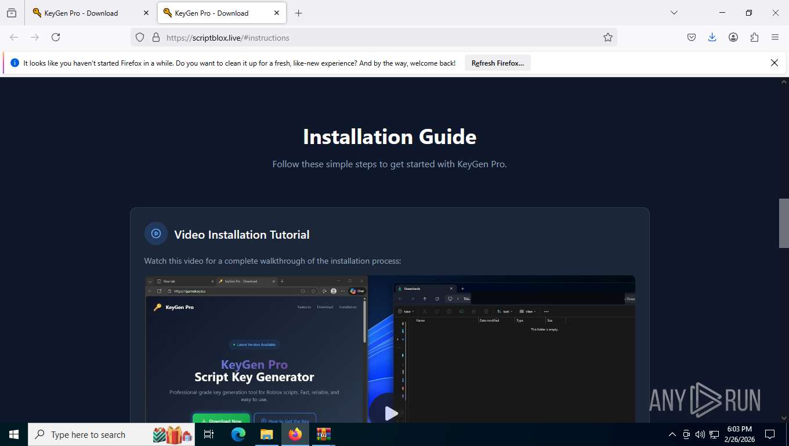Reload the current page
The width and height of the screenshot is (789, 446).
point(56,37)
